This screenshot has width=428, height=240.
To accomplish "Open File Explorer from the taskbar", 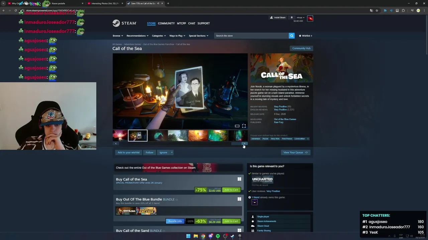I will 196,236.
